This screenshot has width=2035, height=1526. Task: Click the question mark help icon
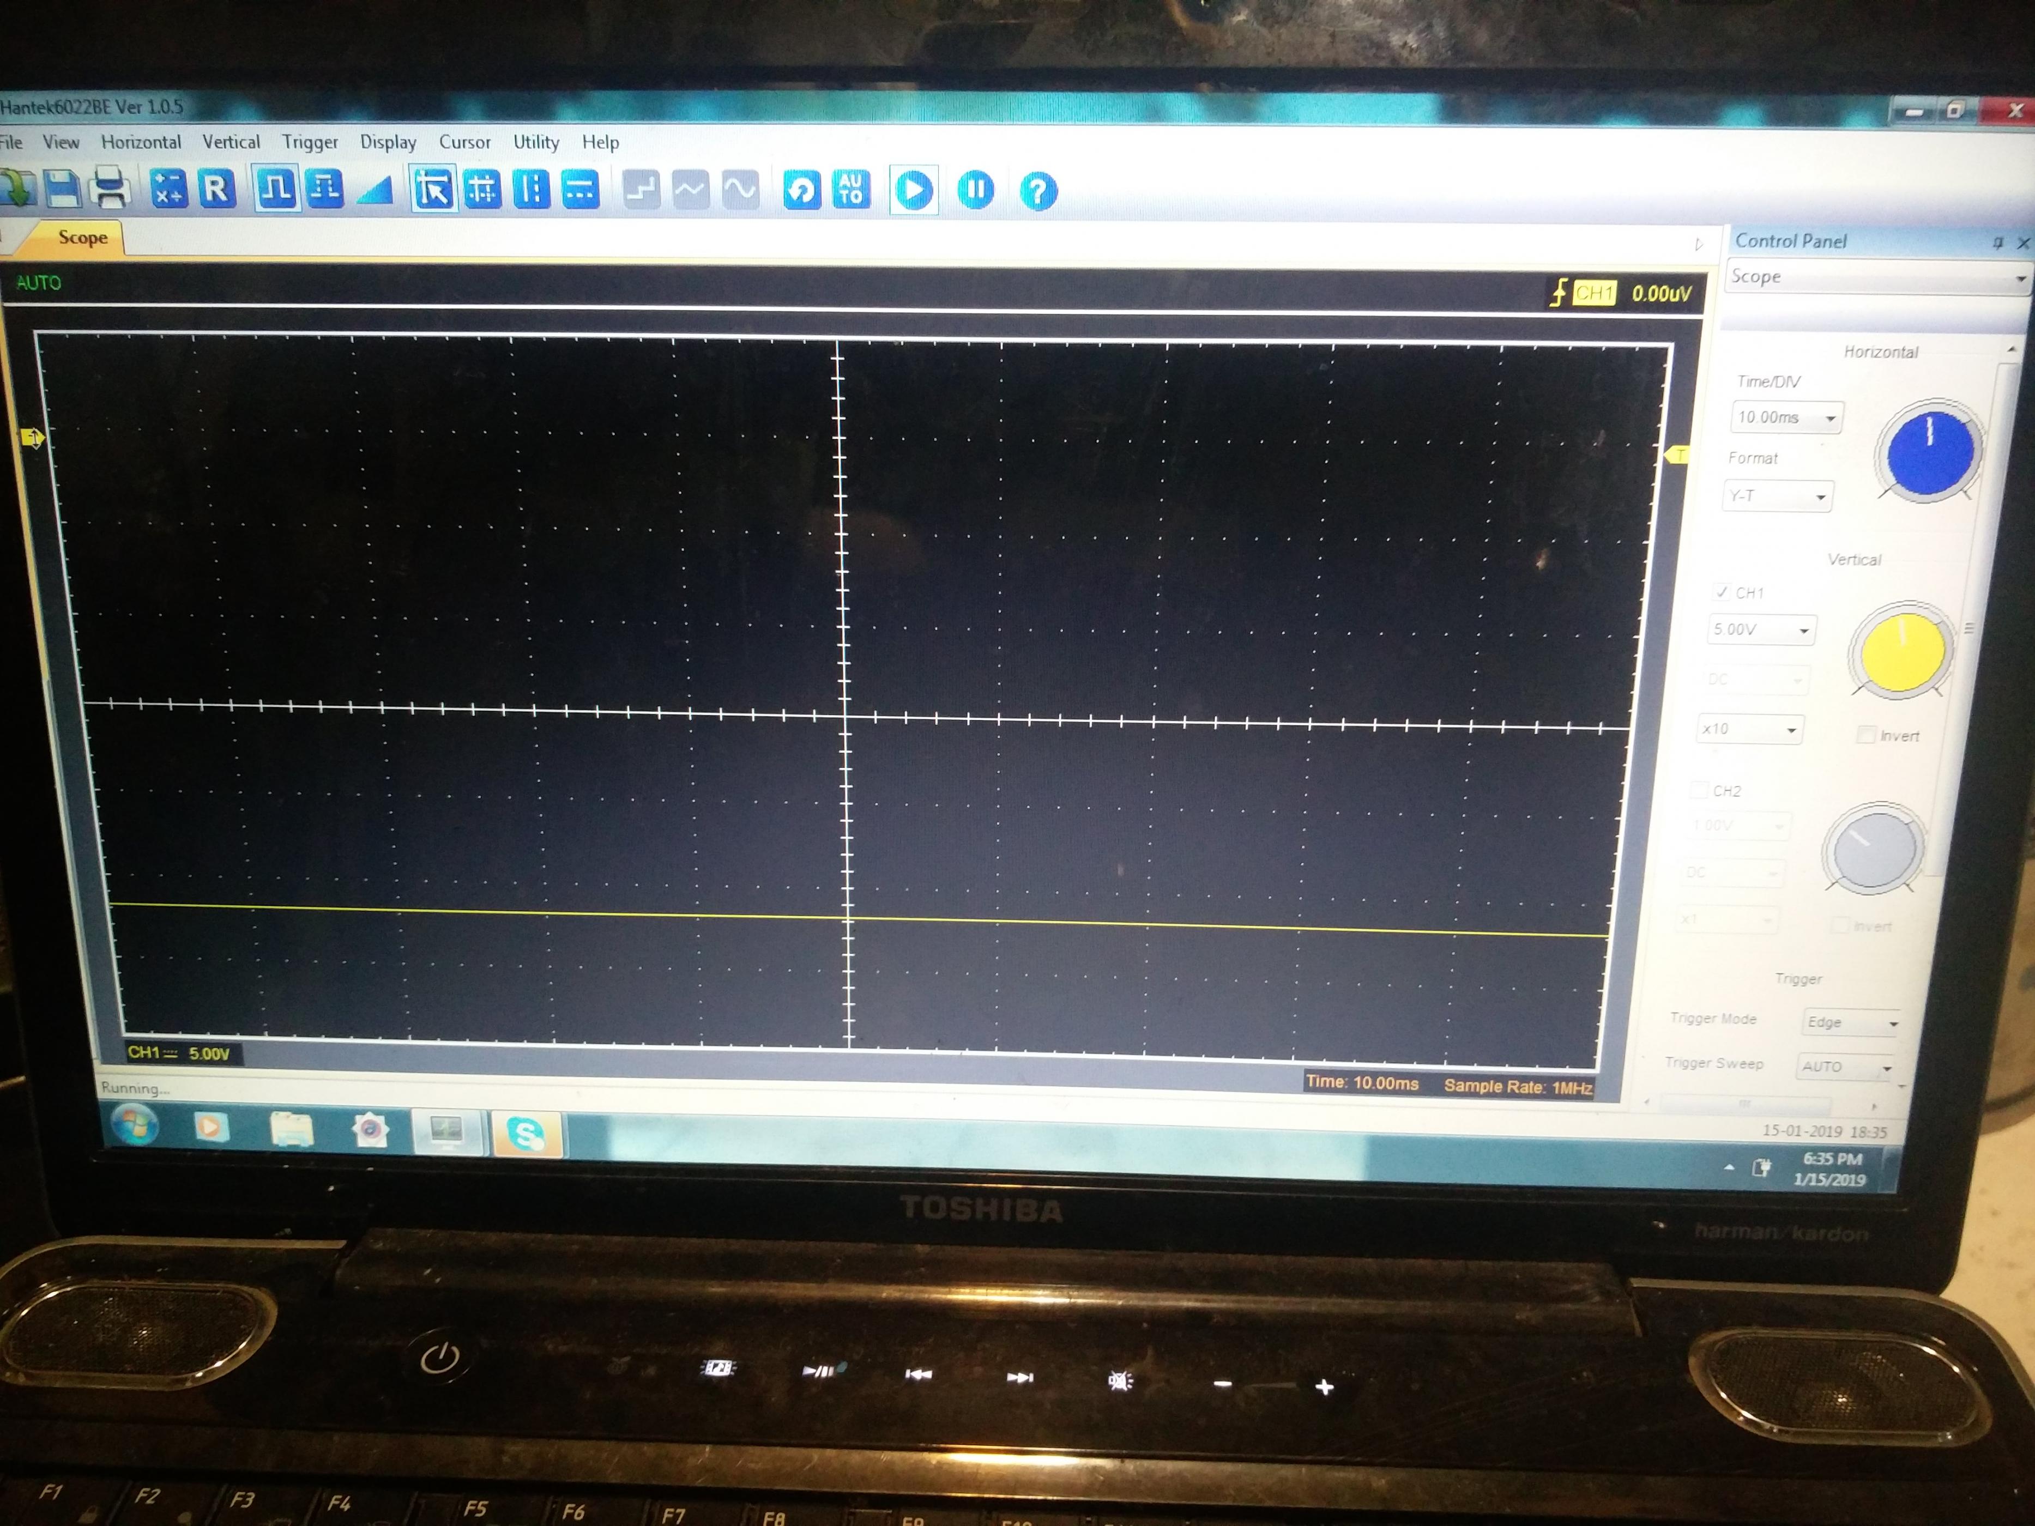tap(1038, 192)
